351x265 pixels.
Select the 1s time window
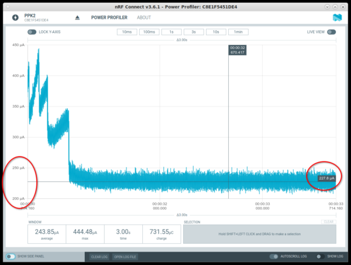(171, 32)
